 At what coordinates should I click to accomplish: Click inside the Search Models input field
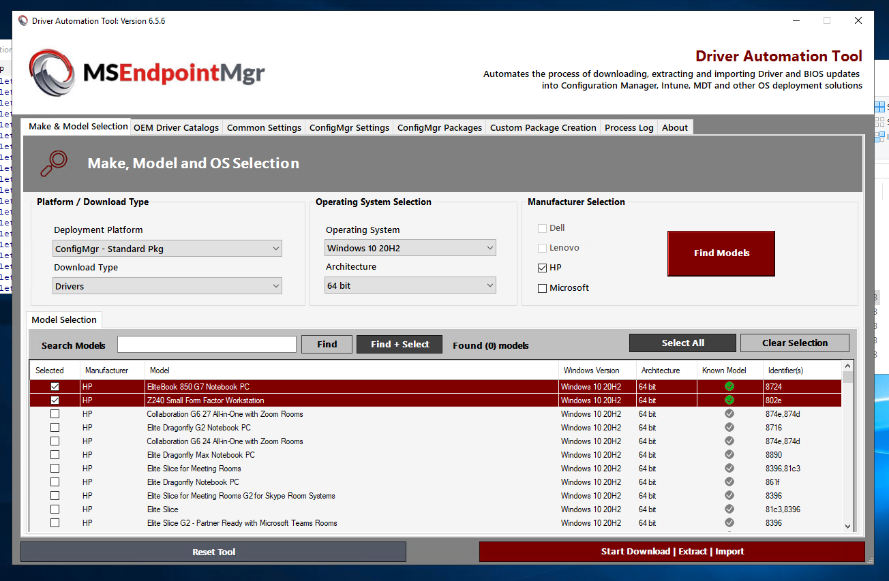pyautogui.click(x=207, y=344)
